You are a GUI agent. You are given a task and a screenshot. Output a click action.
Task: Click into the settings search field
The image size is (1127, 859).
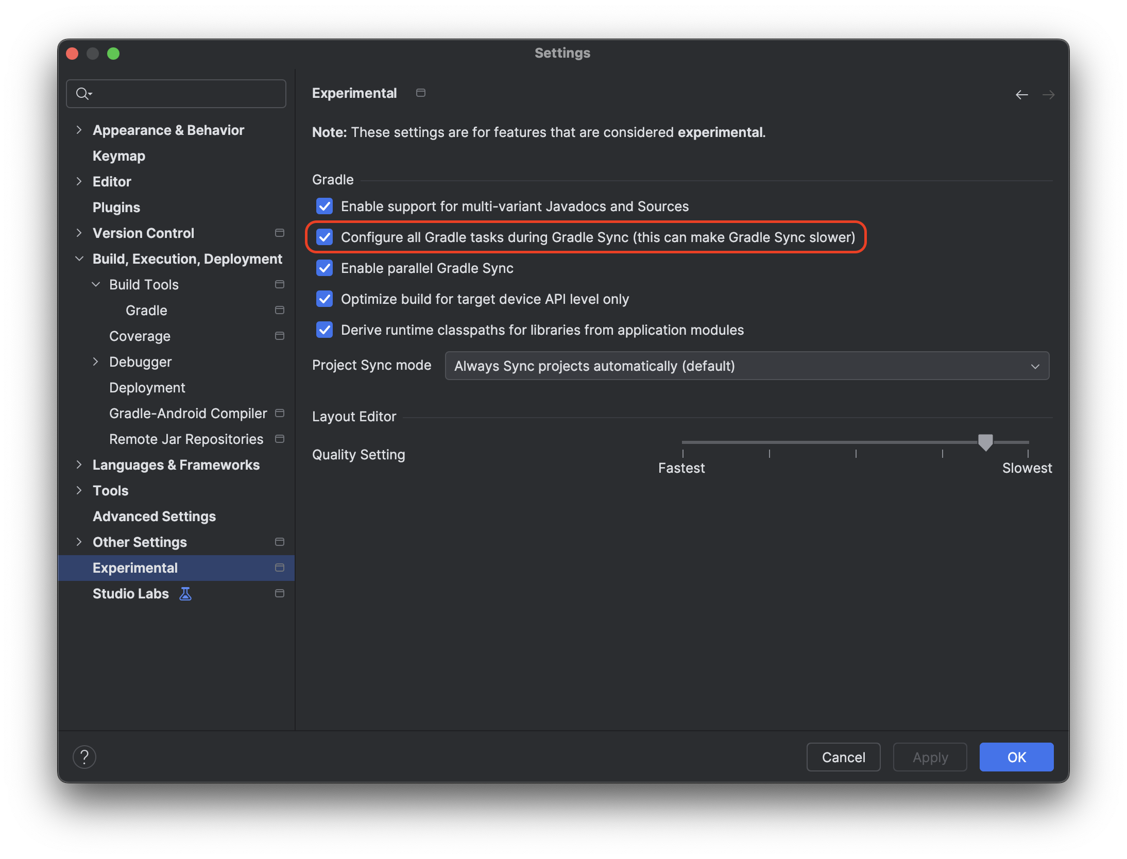[176, 94]
